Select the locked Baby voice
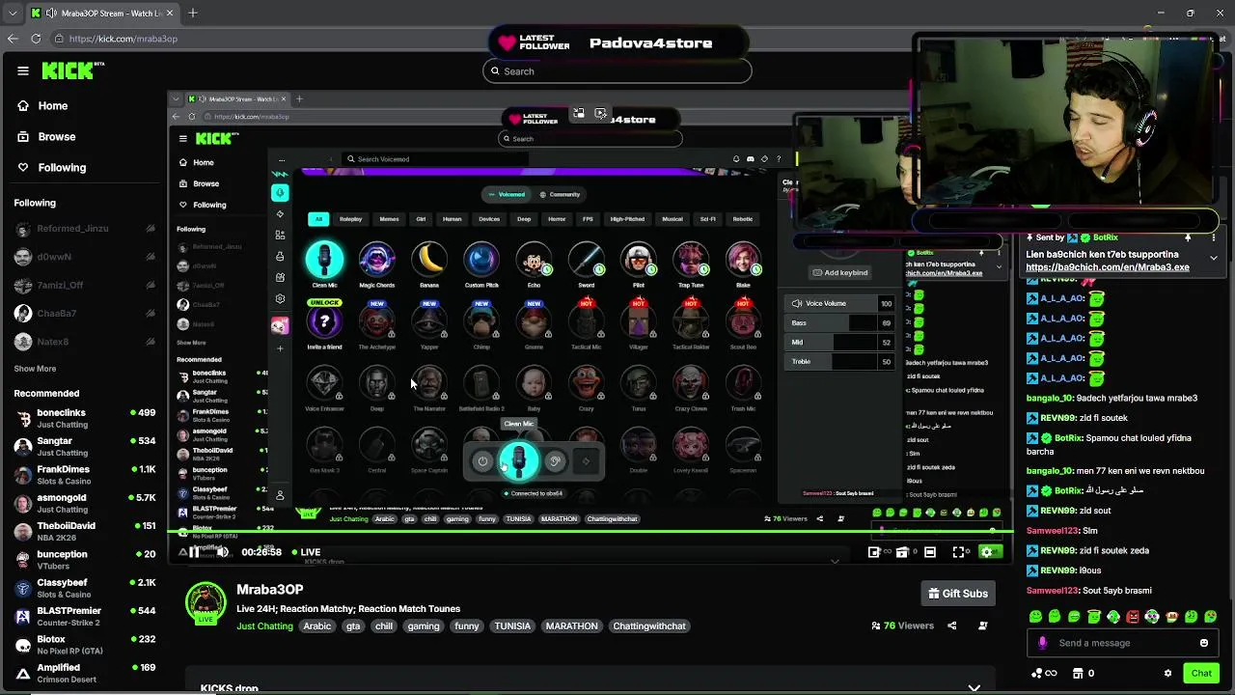 click(x=534, y=384)
